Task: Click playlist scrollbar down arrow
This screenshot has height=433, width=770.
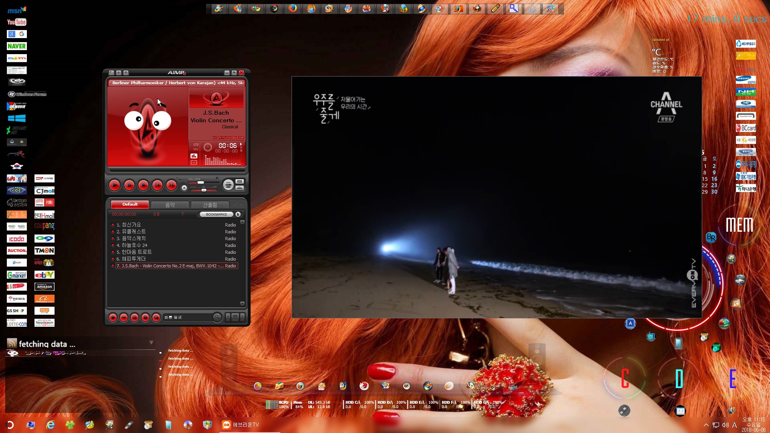Action: (242, 304)
